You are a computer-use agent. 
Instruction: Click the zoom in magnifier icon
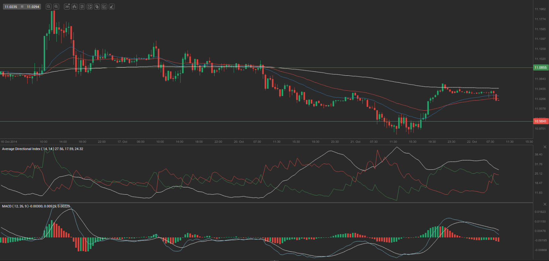click(56, 7)
